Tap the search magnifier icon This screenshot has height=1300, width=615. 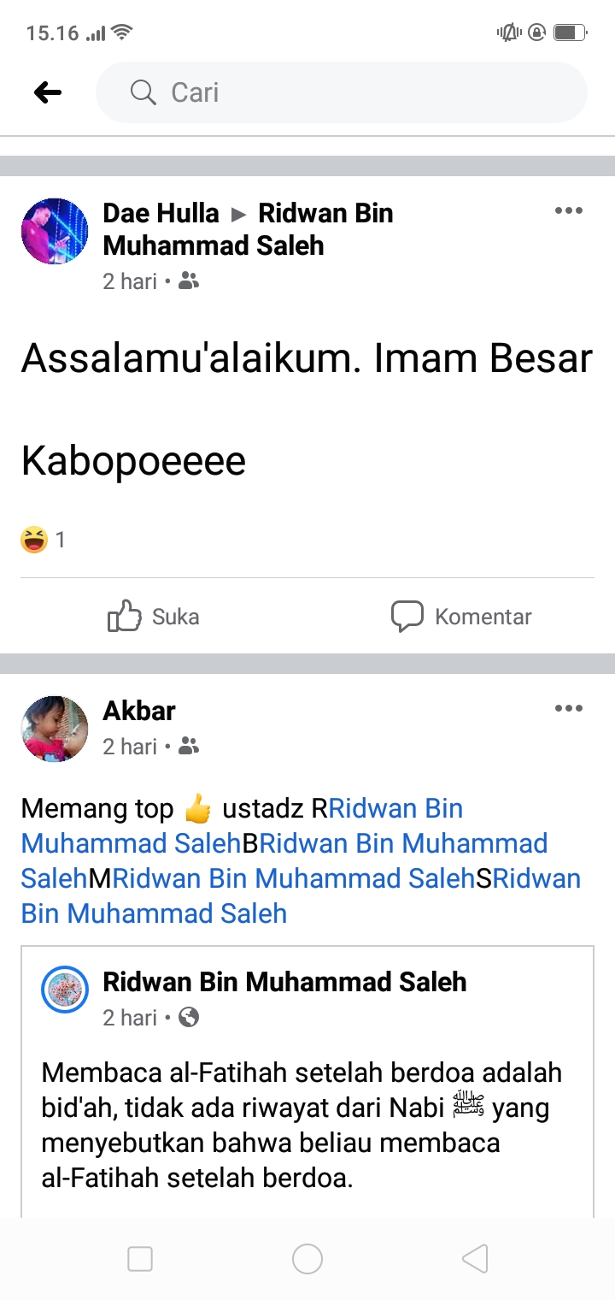tap(143, 92)
